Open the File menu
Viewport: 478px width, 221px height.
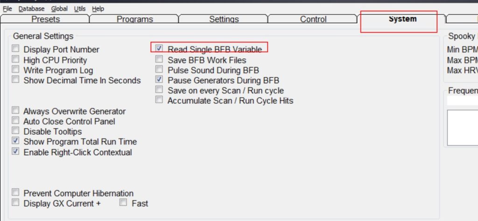[7, 8]
